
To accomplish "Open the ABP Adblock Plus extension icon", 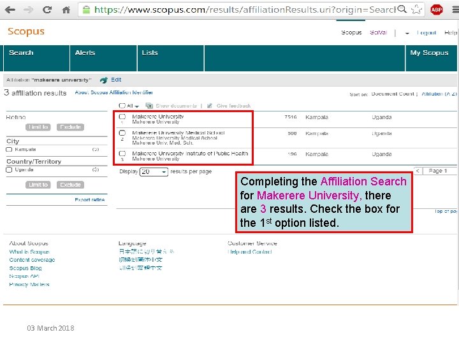I will click(x=437, y=10).
